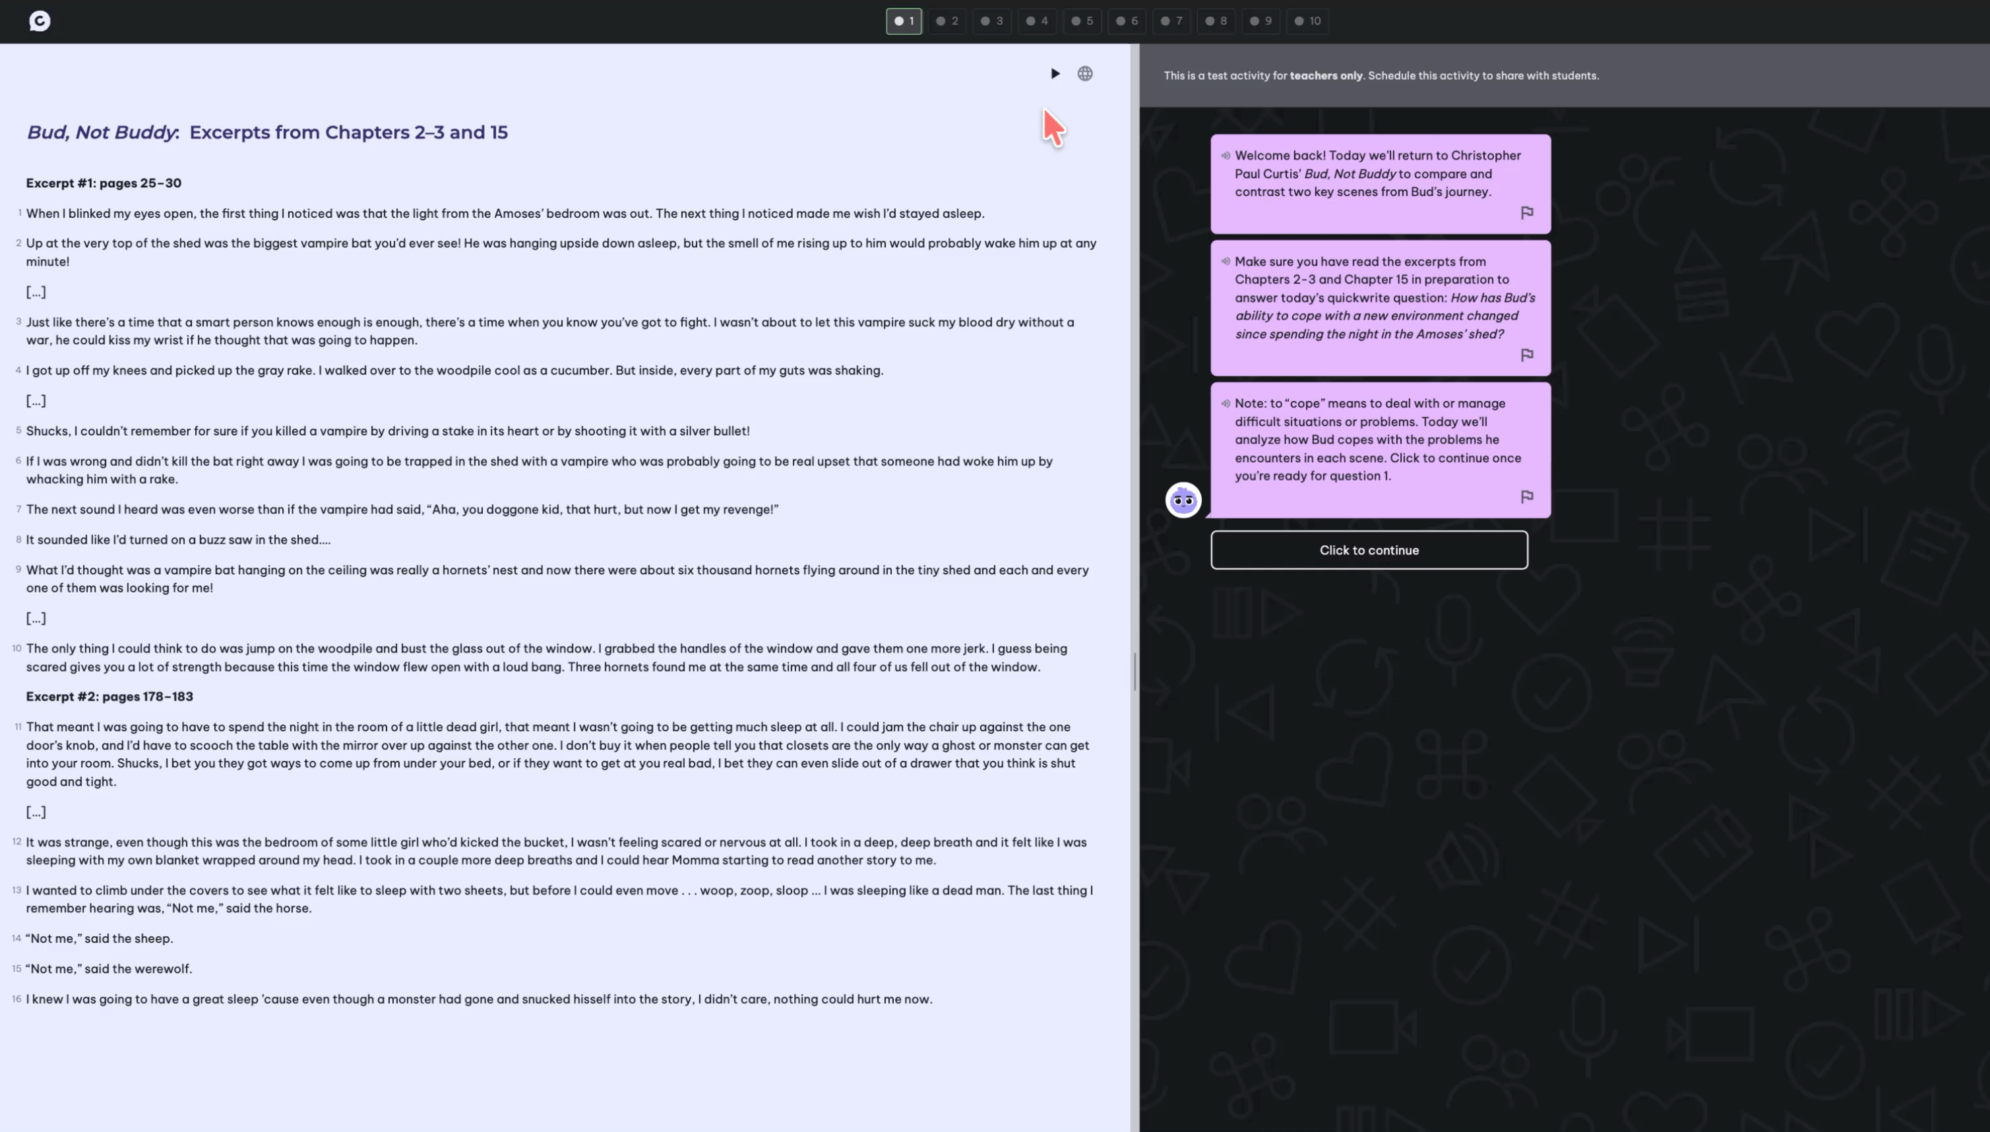Viewport: 1990px width, 1132px height.
Task: Click the 'Click to continue' button
Action: (1369, 550)
